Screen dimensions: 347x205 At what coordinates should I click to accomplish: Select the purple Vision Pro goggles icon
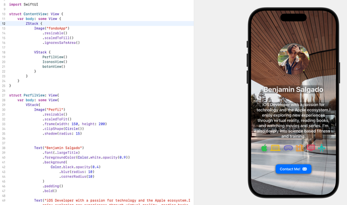click(288, 148)
